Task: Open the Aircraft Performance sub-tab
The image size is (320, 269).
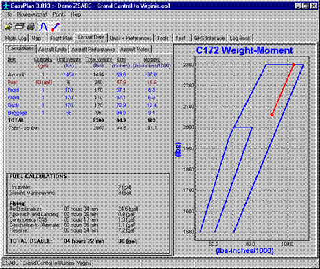Action: click(x=93, y=50)
